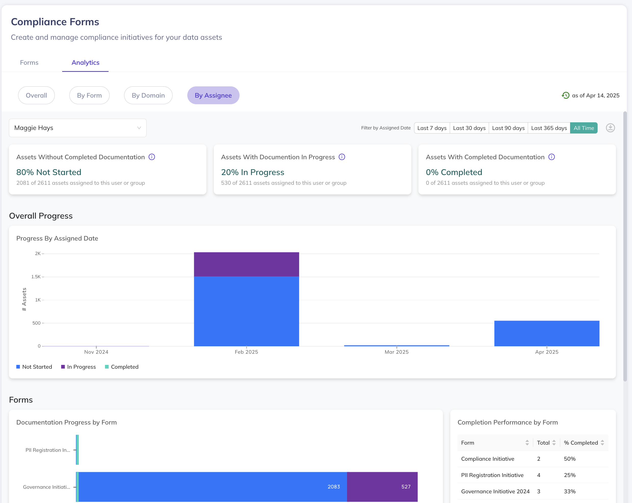The height and width of the screenshot is (503, 632).
Task: Switch to the Forms tab
Action: click(29, 62)
